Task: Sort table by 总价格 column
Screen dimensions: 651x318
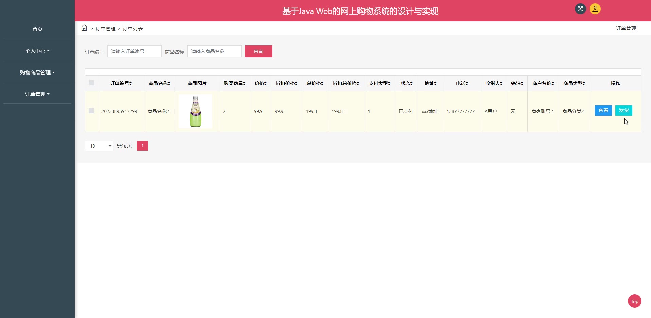Action: (315, 83)
